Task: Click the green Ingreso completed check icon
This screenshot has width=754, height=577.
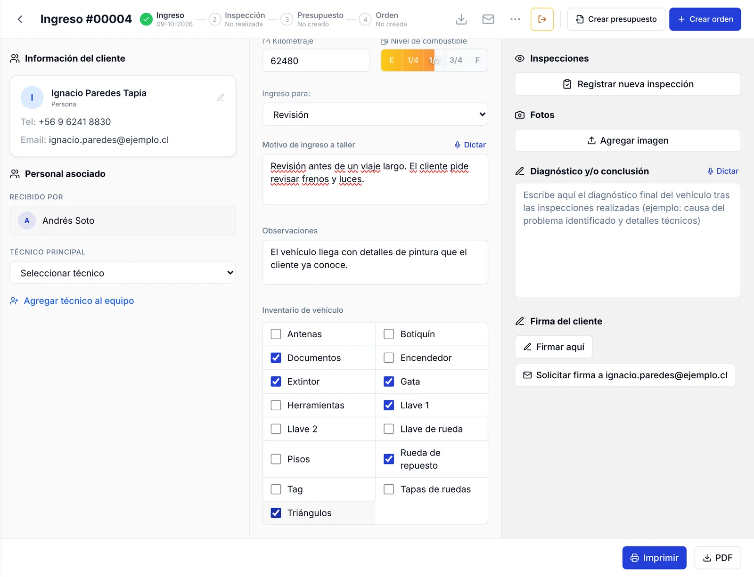Action: 147,19
